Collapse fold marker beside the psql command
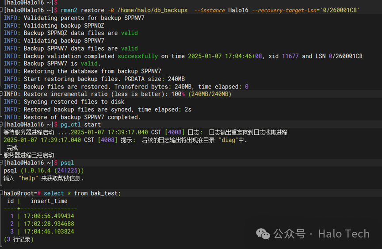This screenshot has height=249, width=382. point(1,162)
